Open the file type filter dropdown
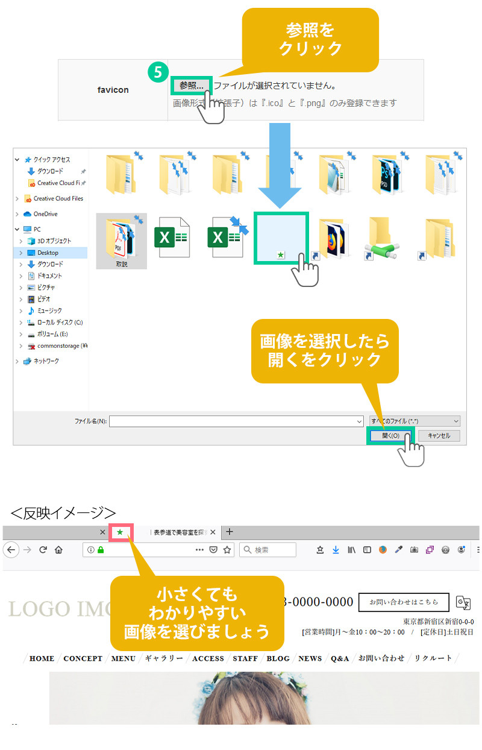The height and width of the screenshot is (750, 482). tap(415, 421)
